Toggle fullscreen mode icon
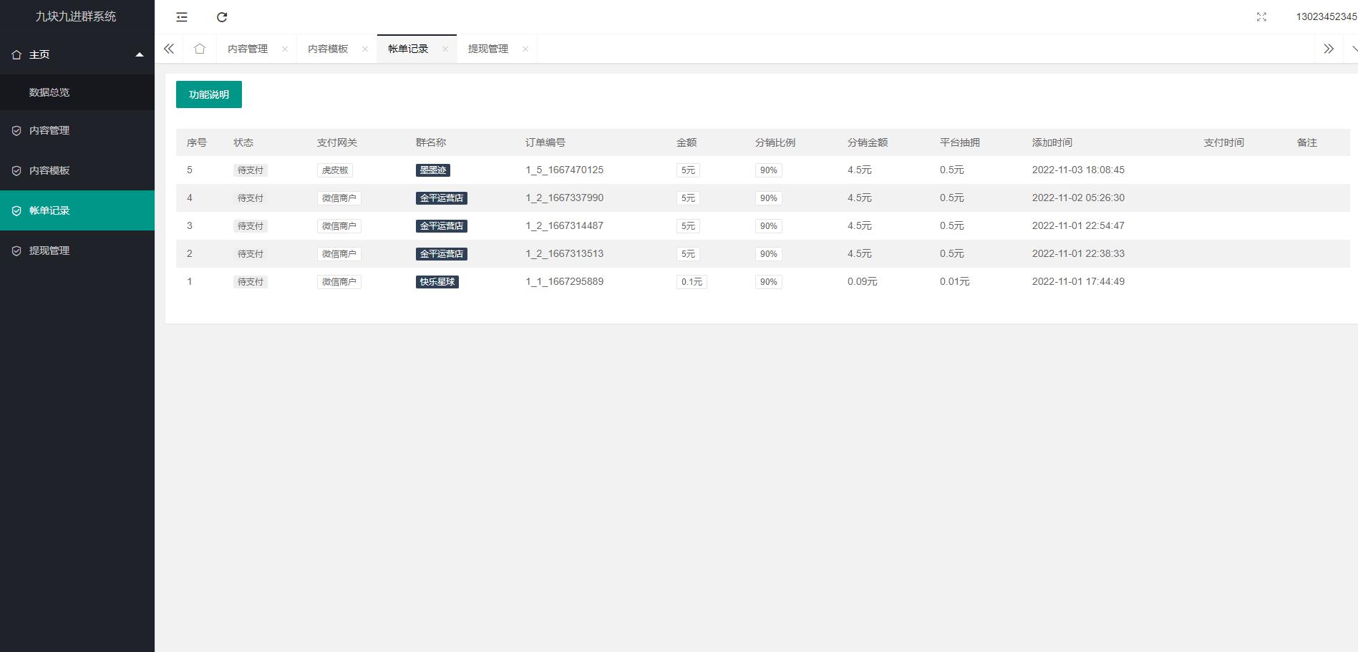The image size is (1358, 652). pyautogui.click(x=1261, y=17)
